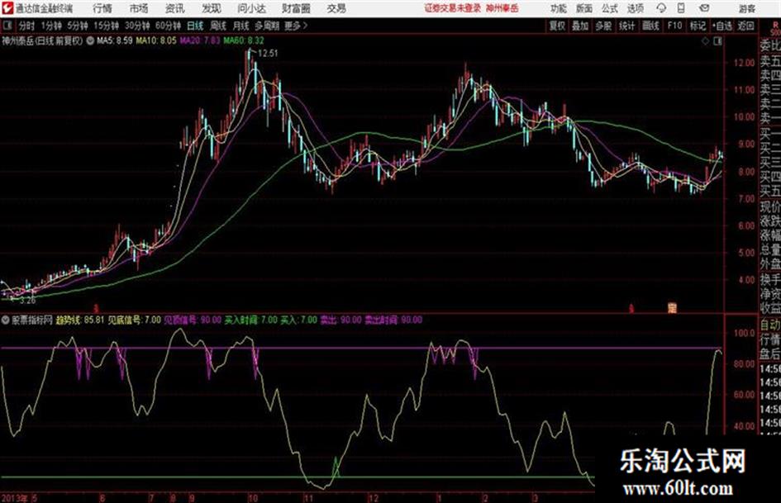Switch to the 5分钟 period tab
The image size is (781, 503).
coord(78,26)
